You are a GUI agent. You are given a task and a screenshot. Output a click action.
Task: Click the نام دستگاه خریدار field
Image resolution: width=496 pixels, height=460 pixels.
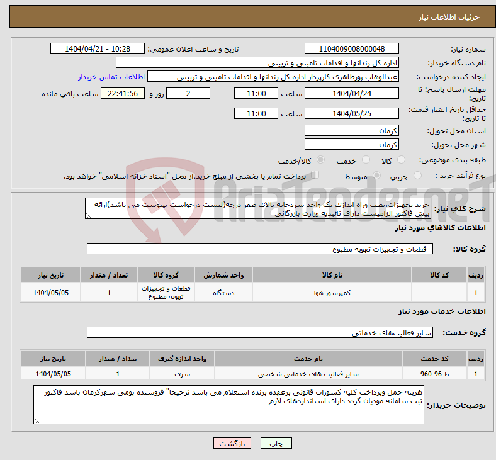pyautogui.click(x=257, y=62)
